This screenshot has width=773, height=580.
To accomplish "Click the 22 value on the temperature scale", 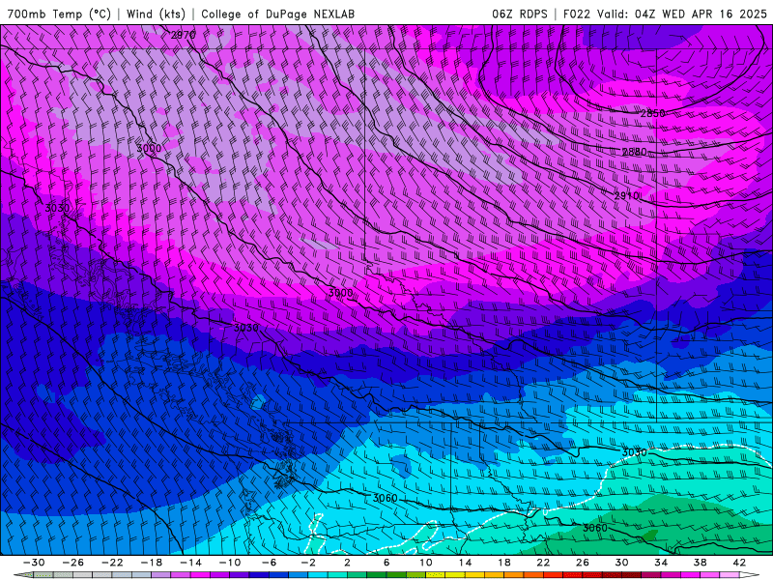I will [543, 563].
